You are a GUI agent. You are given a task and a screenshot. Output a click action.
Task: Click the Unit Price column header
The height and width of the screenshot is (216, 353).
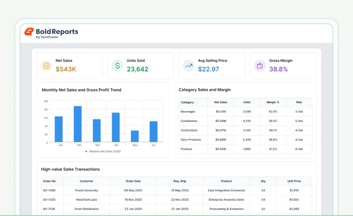coord(294,181)
